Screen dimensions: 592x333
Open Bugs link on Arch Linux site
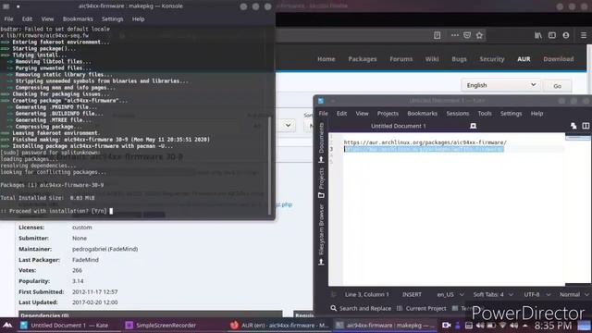tap(459, 59)
